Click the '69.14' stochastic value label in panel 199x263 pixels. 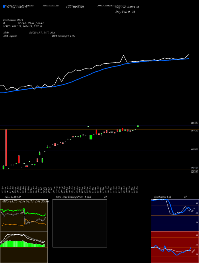(193, 210)
